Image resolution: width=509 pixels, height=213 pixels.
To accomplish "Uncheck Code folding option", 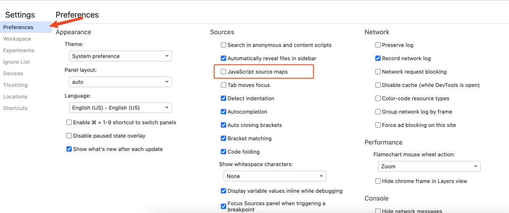I will pos(223,152).
